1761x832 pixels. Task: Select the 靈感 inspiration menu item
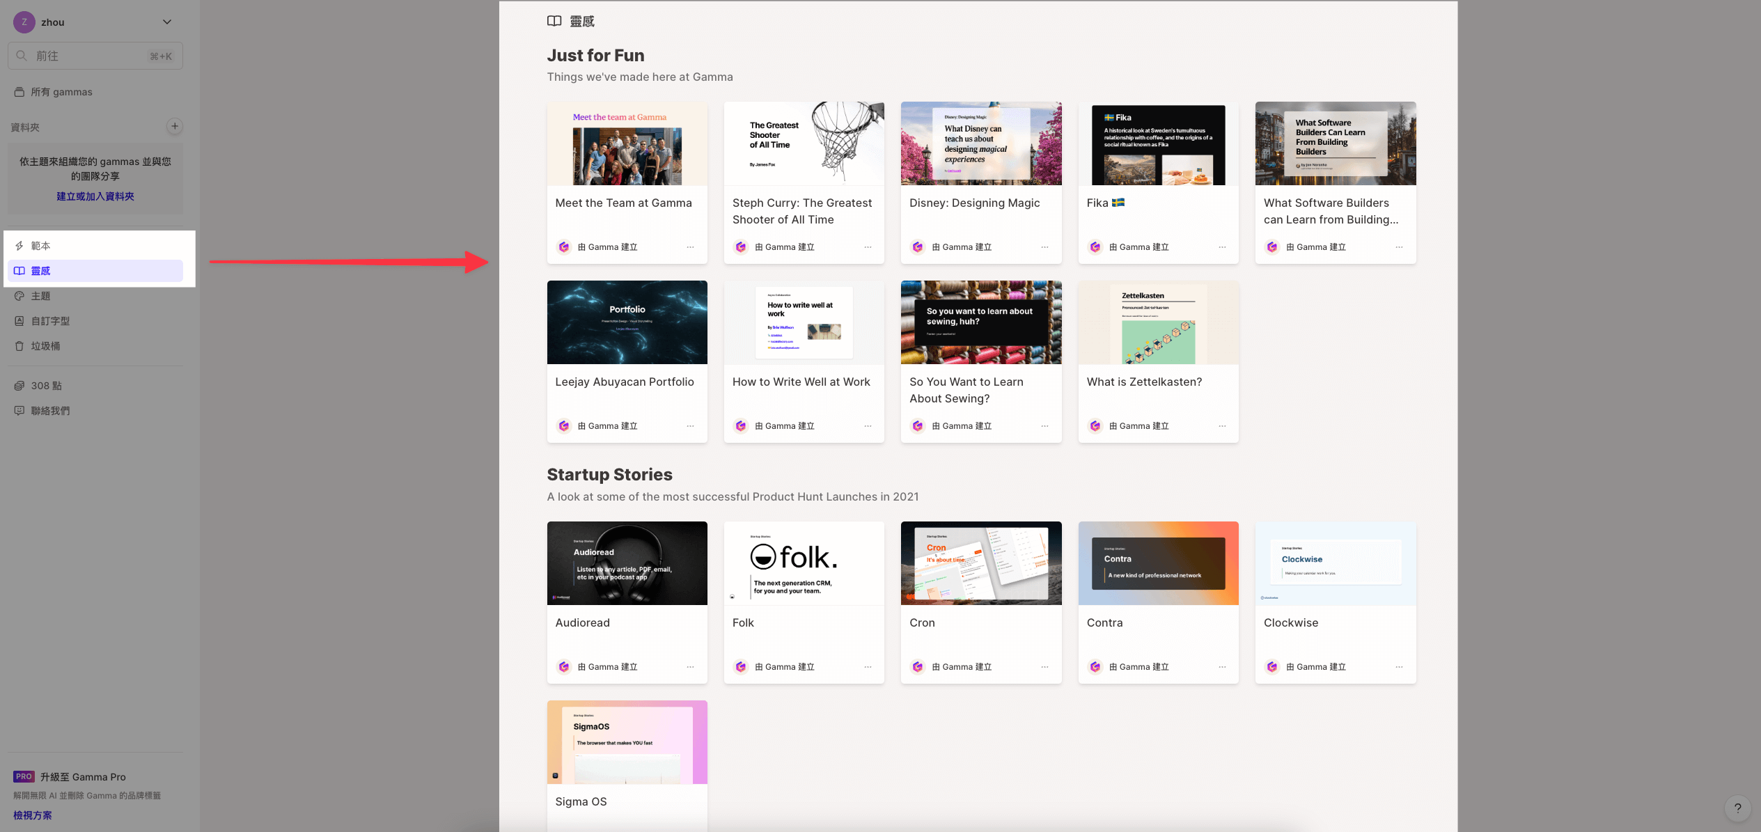tap(40, 271)
